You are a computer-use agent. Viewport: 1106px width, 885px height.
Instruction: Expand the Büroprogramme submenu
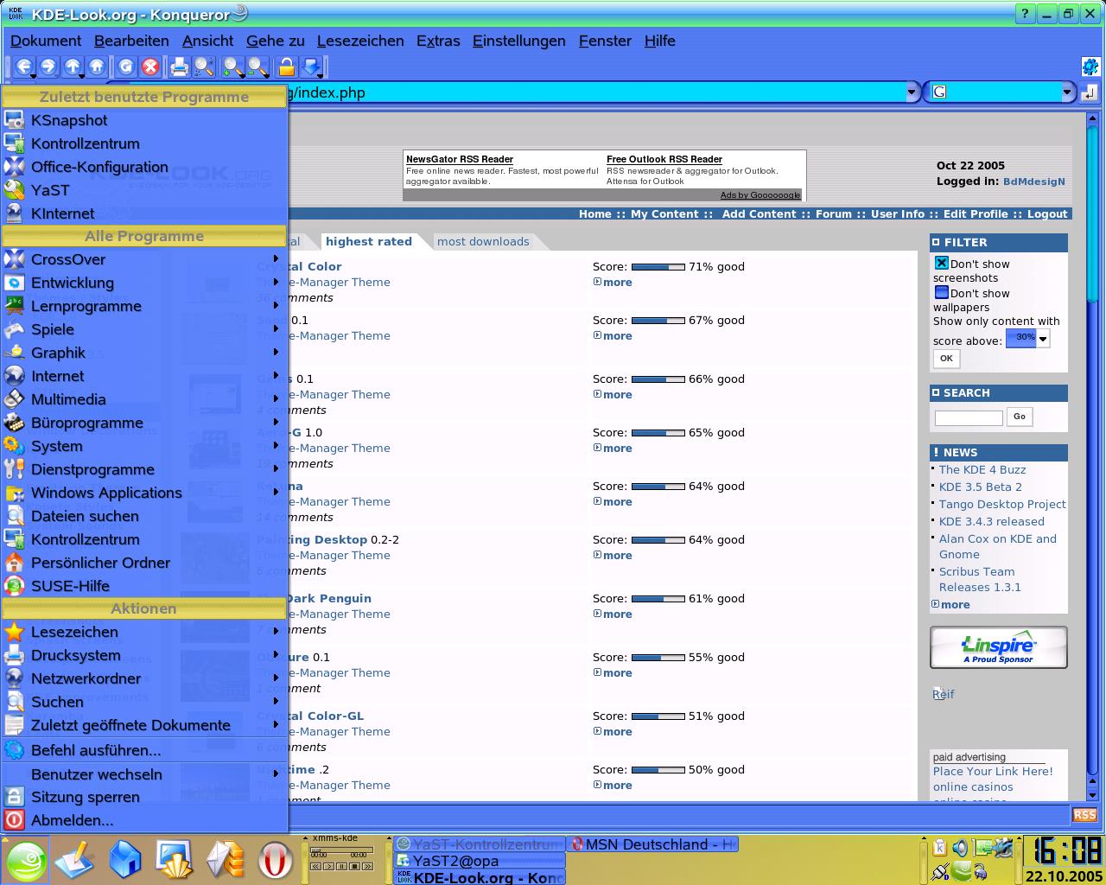tap(143, 423)
